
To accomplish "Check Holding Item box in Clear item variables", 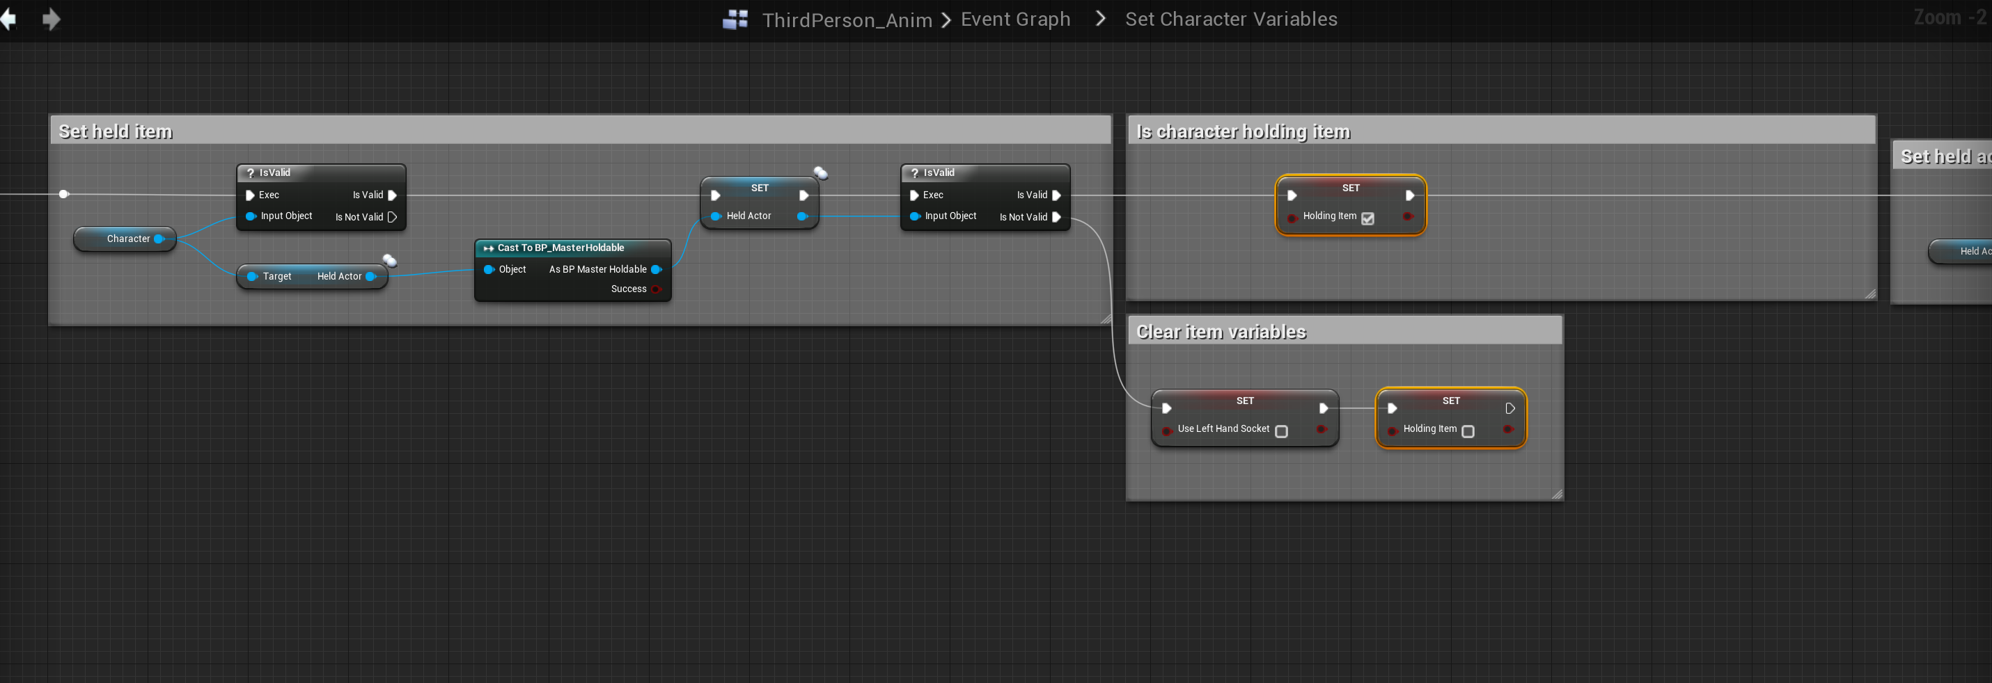I will tap(1468, 431).
